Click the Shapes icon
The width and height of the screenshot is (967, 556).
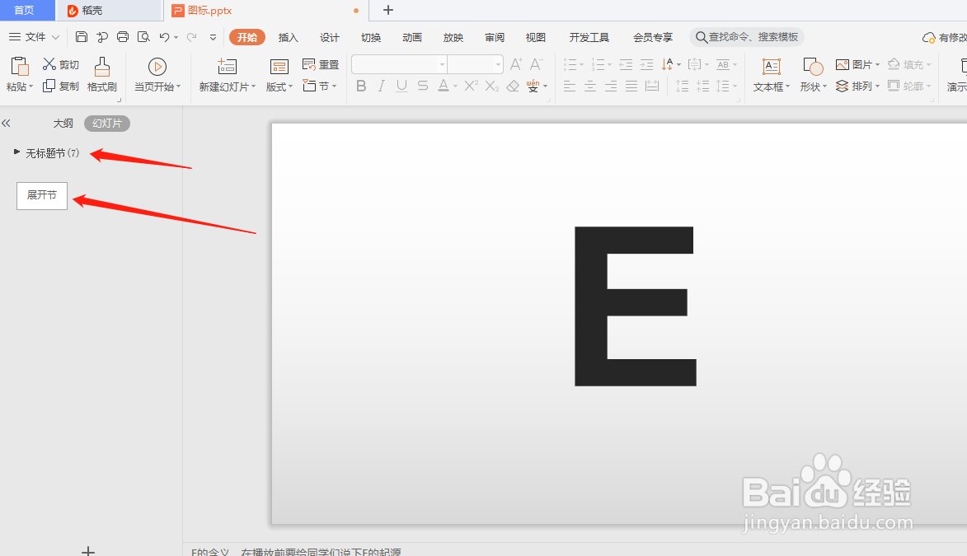pyautogui.click(x=813, y=67)
